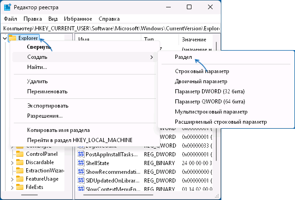Open the Избранное menu
Screen dimensions: 295x200
click(78, 19)
